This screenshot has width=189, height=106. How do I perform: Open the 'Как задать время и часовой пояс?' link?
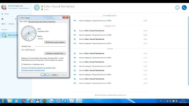pyautogui.click(x=33, y=70)
